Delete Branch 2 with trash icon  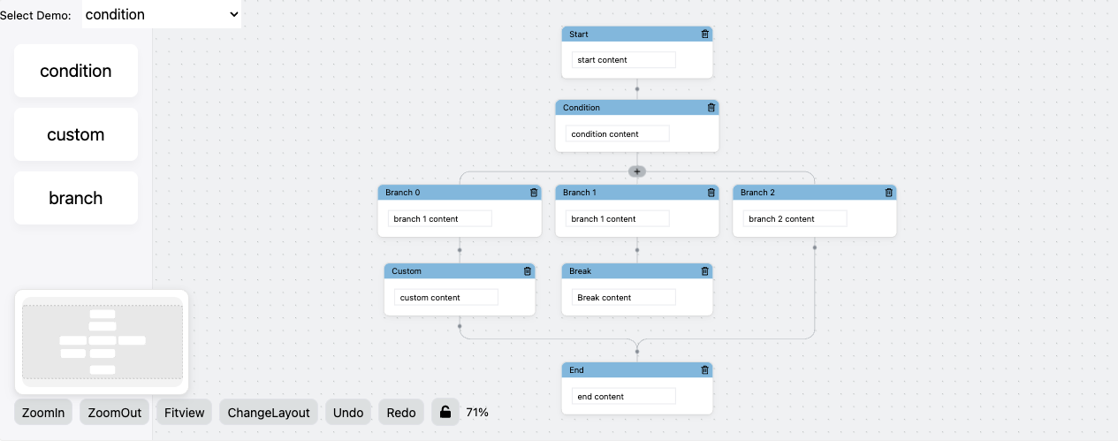(888, 193)
